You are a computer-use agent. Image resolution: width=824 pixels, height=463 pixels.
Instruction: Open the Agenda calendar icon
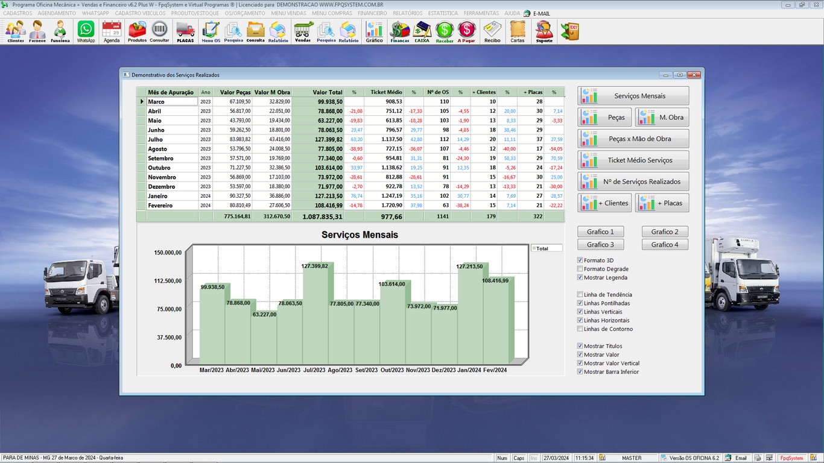[112, 31]
